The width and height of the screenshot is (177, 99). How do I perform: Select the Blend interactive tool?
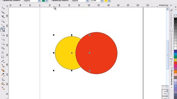3,70
